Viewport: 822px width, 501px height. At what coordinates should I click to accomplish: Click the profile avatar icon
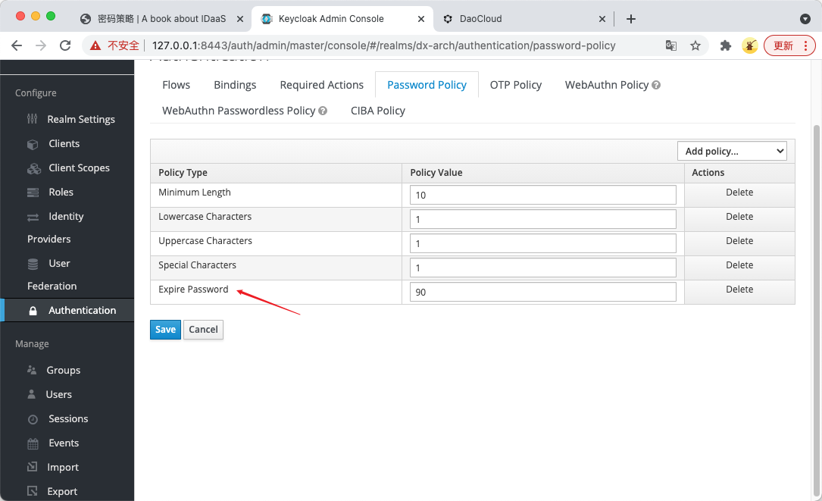tap(750, 45)
